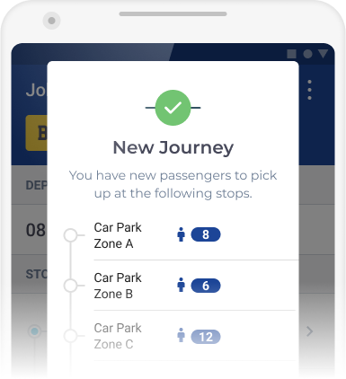Tap the green checkmark circle icon
This screenshot has height=379, width=346.
pyautogui.click(x=173, y=108)
